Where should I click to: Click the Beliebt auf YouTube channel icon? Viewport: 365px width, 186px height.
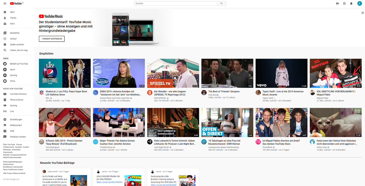coord(5,64)
